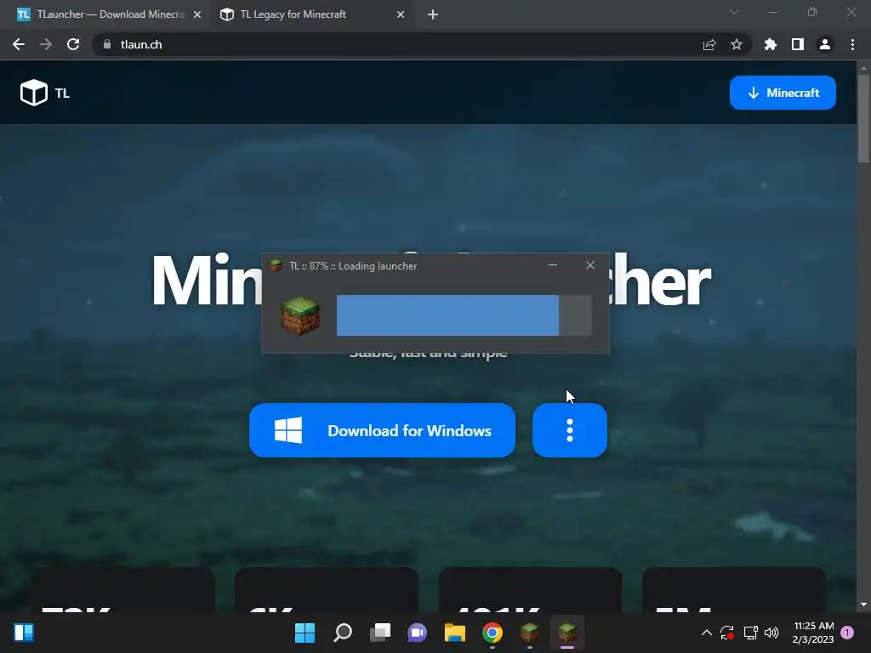Image resolution: width=871 pixels, height=653 pixels.
Task: Click Download for Windows
Action: pos(382,430)
